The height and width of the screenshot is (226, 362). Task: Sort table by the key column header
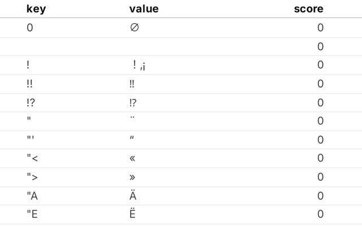tap(36, 9)
